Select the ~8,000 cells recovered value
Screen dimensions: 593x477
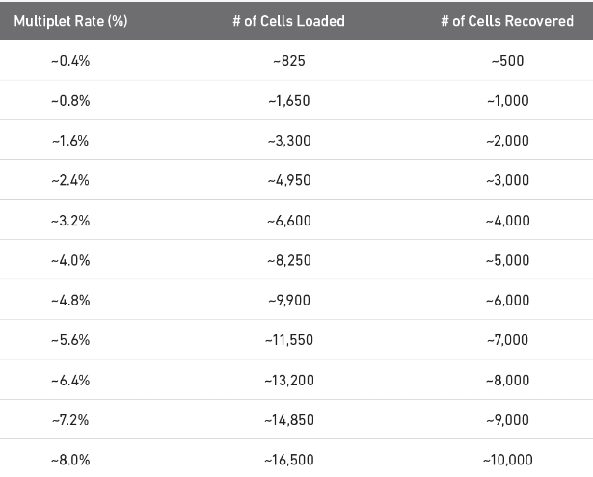506,380
